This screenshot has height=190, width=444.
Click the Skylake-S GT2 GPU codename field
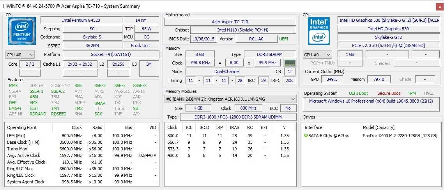(389, 37)
